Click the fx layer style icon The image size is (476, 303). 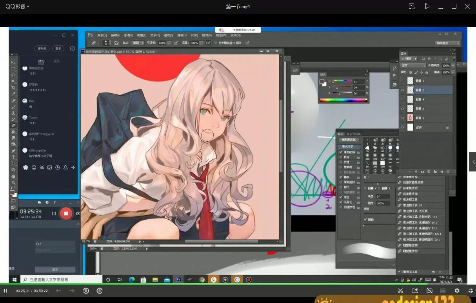[416, 171]
